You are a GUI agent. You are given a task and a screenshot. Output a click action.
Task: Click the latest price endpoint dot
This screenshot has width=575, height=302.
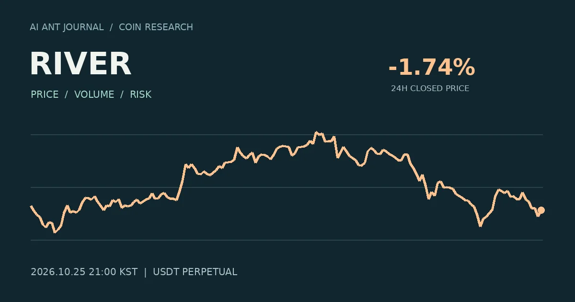point(541,210)
